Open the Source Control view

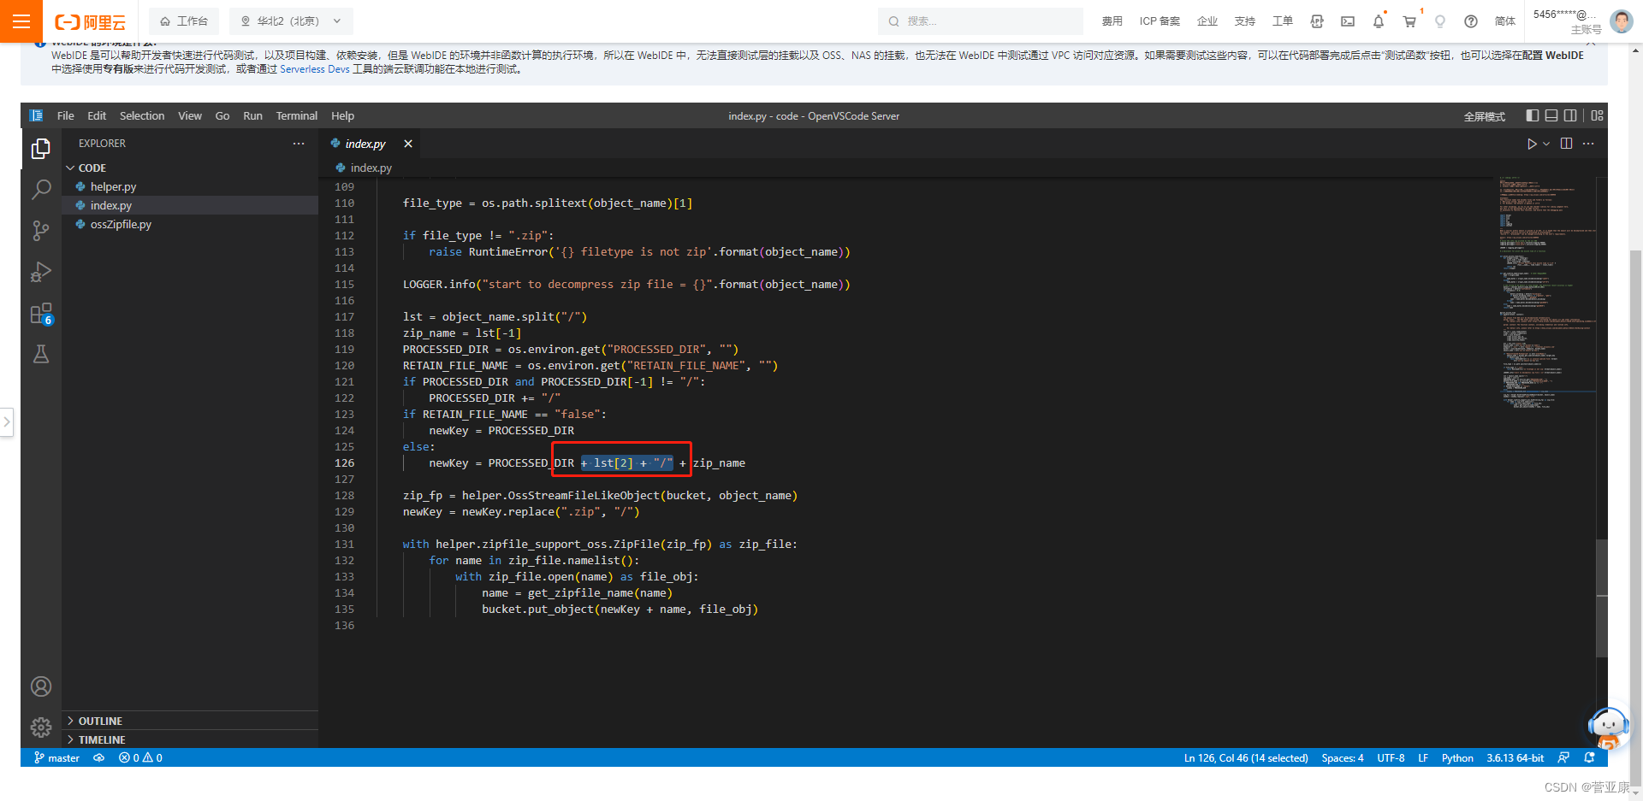pyautogui.click(x=41, y=231)
